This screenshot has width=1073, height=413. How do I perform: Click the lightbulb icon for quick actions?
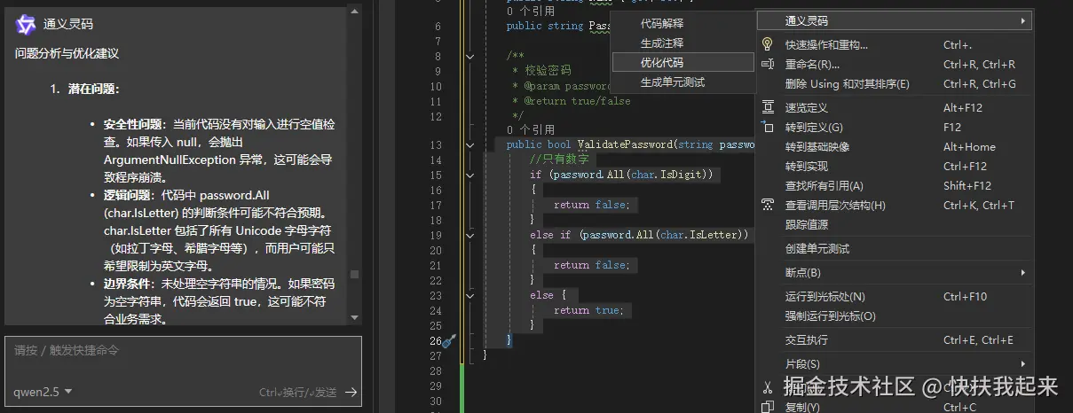click(768, 44)
